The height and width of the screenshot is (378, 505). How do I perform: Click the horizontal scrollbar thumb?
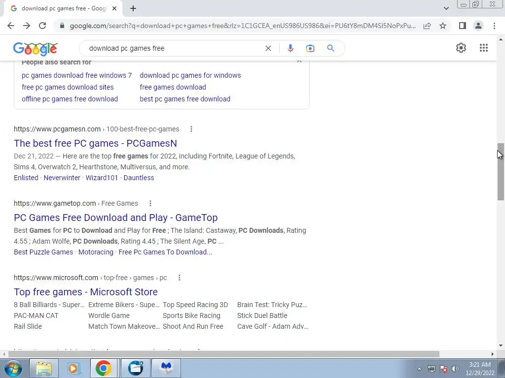[224, 354]
